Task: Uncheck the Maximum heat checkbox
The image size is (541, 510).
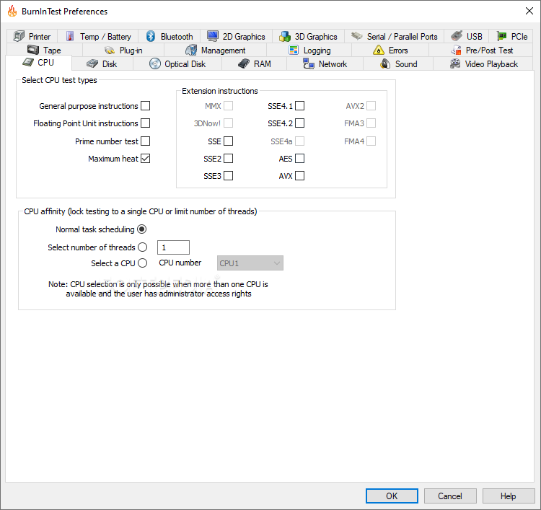Action: pyautogui.click(x=146, y=159)
